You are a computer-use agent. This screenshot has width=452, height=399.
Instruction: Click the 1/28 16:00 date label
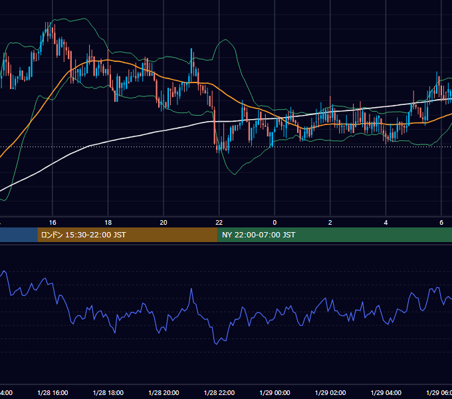53,392
